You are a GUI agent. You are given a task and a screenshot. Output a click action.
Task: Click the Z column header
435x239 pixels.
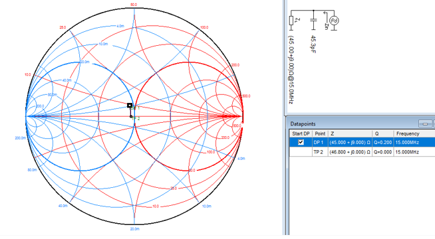(350, 133)
